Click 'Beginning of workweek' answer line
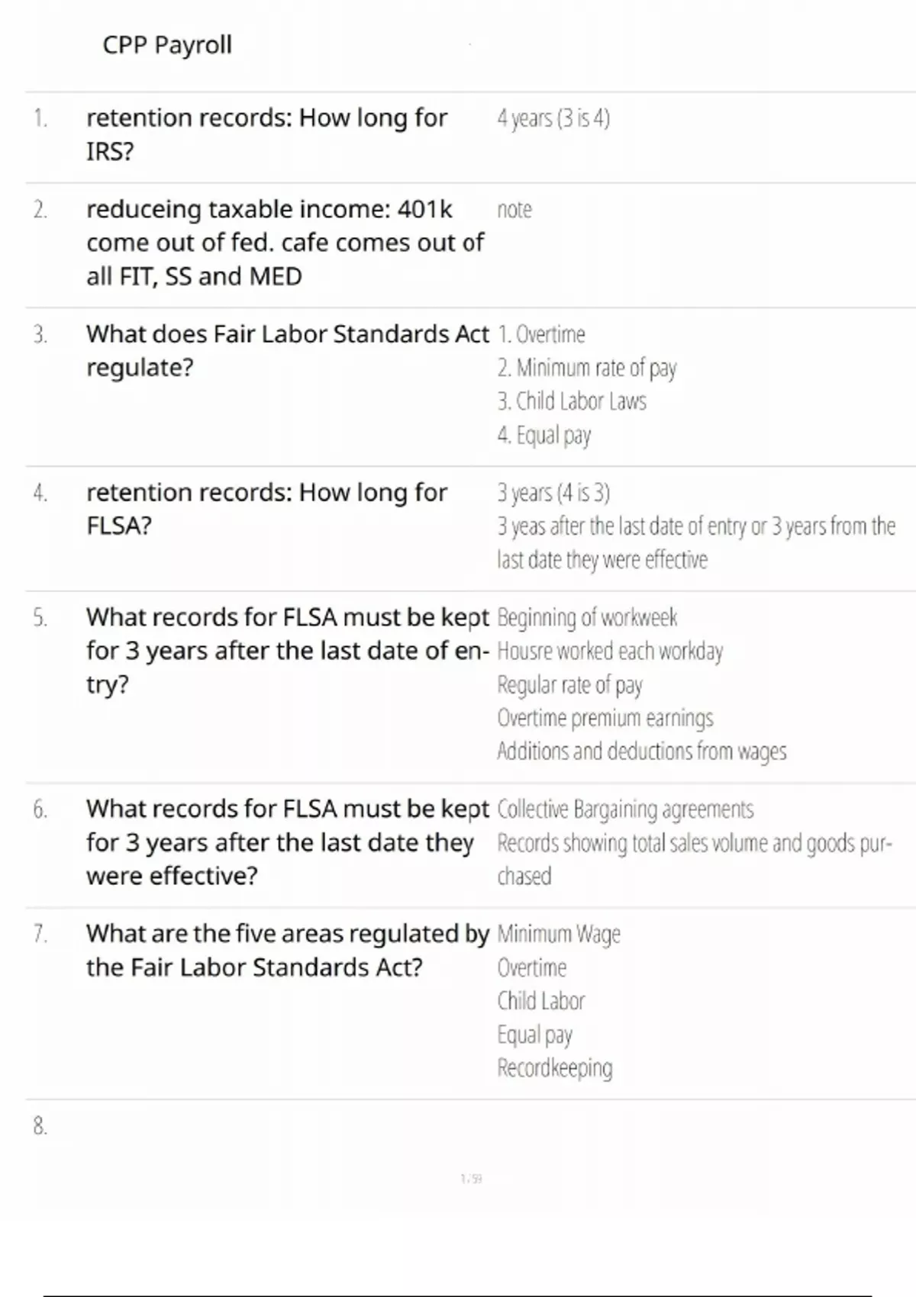 pos(587,617)
